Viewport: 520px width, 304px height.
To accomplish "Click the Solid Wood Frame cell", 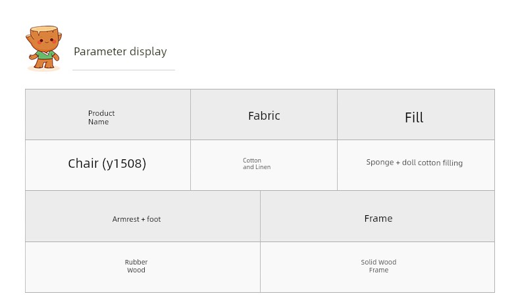I will 377,267.
